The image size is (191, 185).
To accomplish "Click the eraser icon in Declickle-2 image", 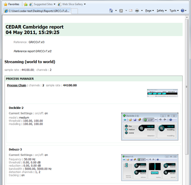I will [x=139, y=119].
